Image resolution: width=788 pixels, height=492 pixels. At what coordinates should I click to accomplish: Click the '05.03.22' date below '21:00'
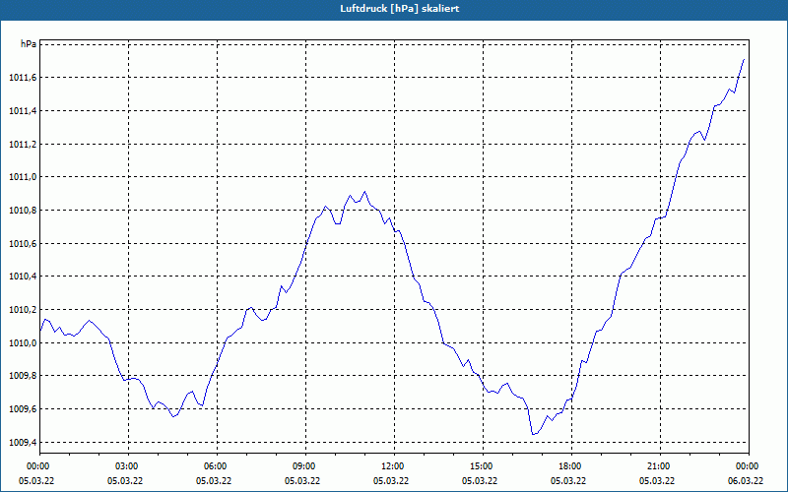pos(657,481)
